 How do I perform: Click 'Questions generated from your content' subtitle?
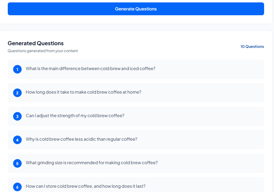tap(43, 51)
